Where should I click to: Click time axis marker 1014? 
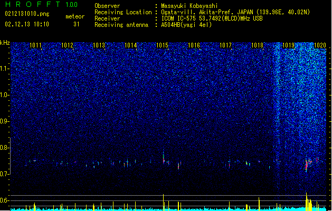click(x=131, y=45)
